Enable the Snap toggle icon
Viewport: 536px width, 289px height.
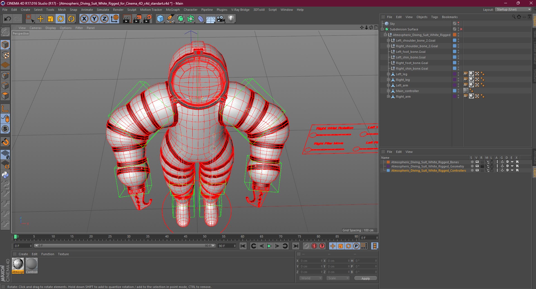coord(5,129)
